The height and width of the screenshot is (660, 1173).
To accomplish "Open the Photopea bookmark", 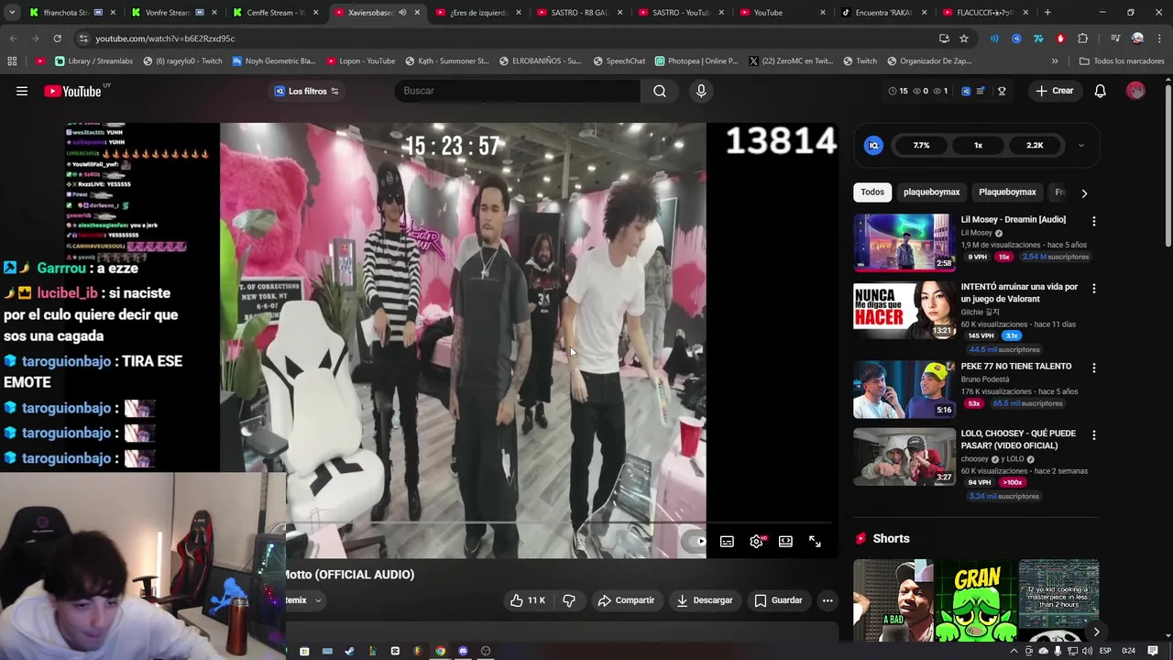I will pos(696,61).
